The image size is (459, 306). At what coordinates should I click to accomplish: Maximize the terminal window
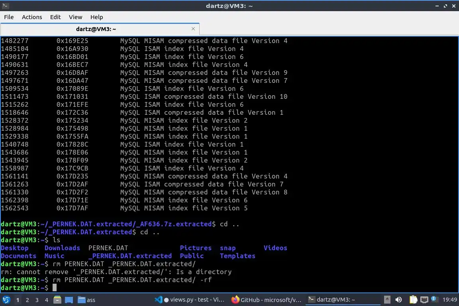(445, 6)
